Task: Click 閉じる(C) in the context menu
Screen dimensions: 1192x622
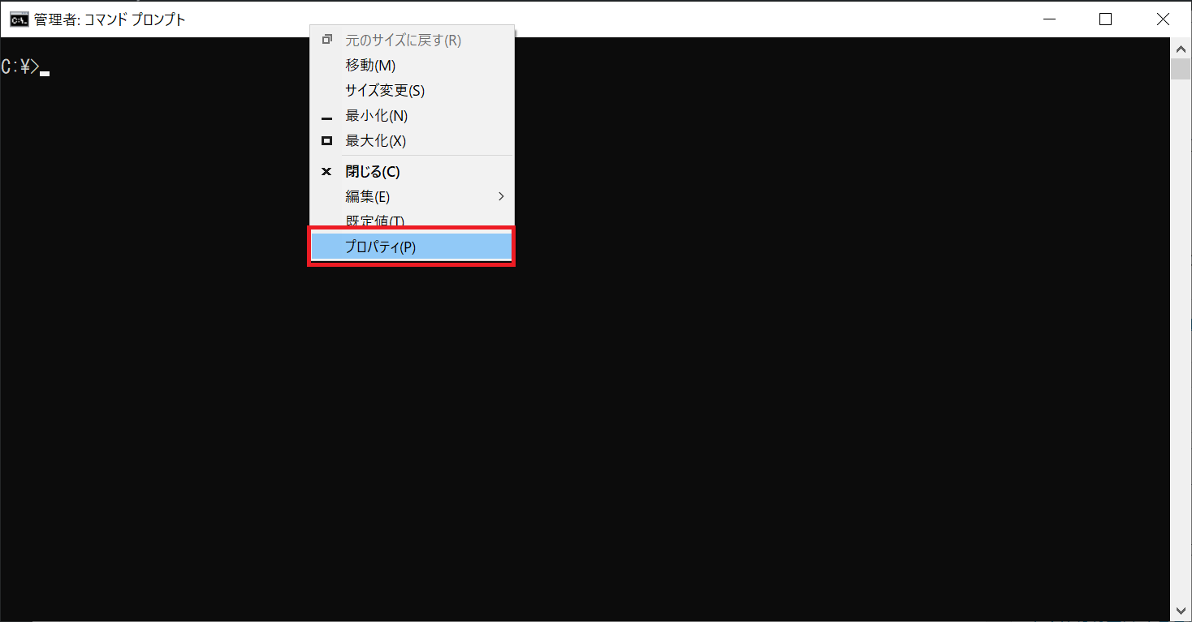Action: (x=412, y=171)
